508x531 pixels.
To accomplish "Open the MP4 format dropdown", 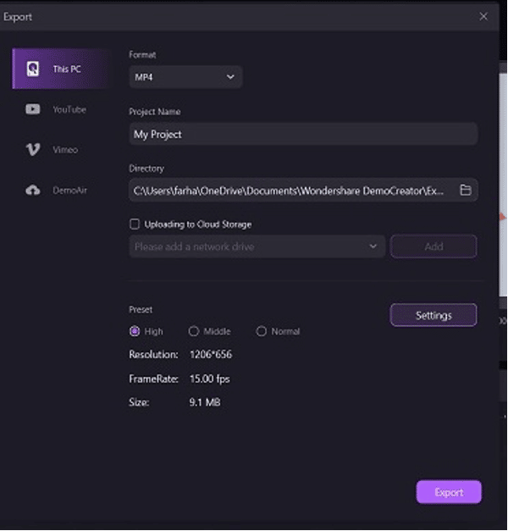I will 185,77.
